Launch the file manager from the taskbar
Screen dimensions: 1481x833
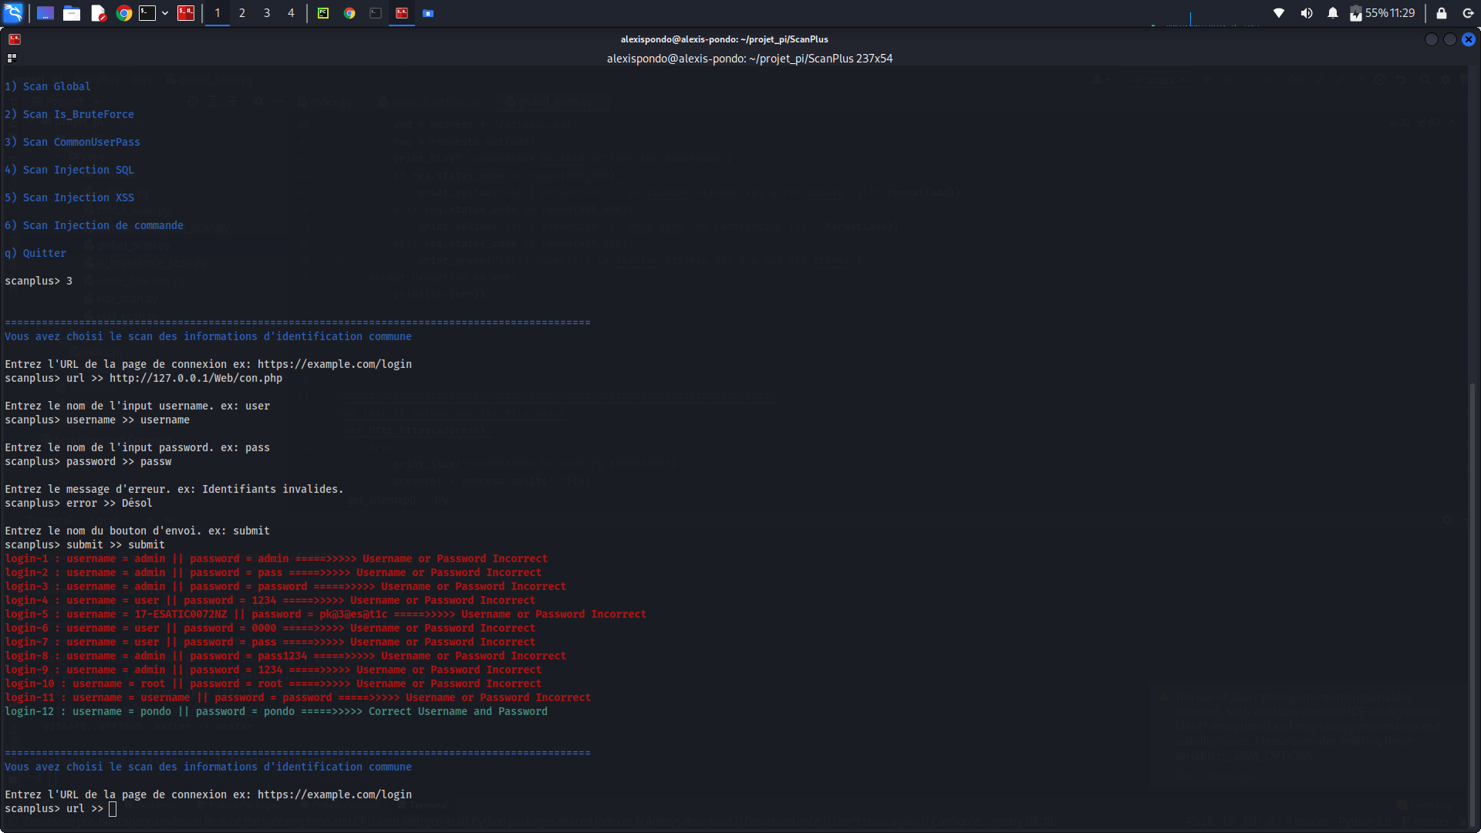(x=71, y=13)
